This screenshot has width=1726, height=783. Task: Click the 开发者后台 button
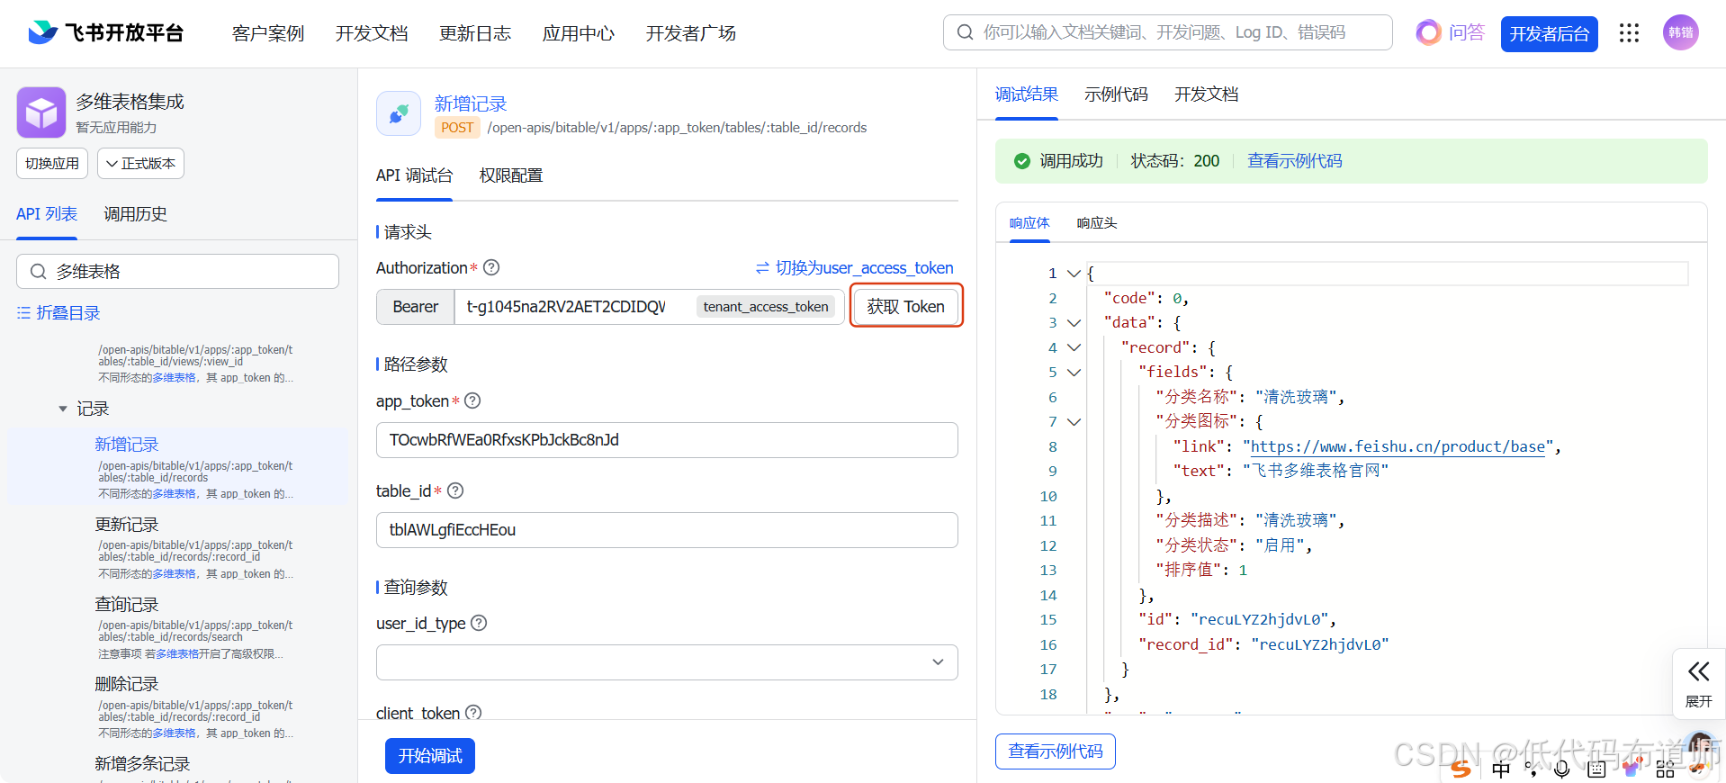point(1549,34)
